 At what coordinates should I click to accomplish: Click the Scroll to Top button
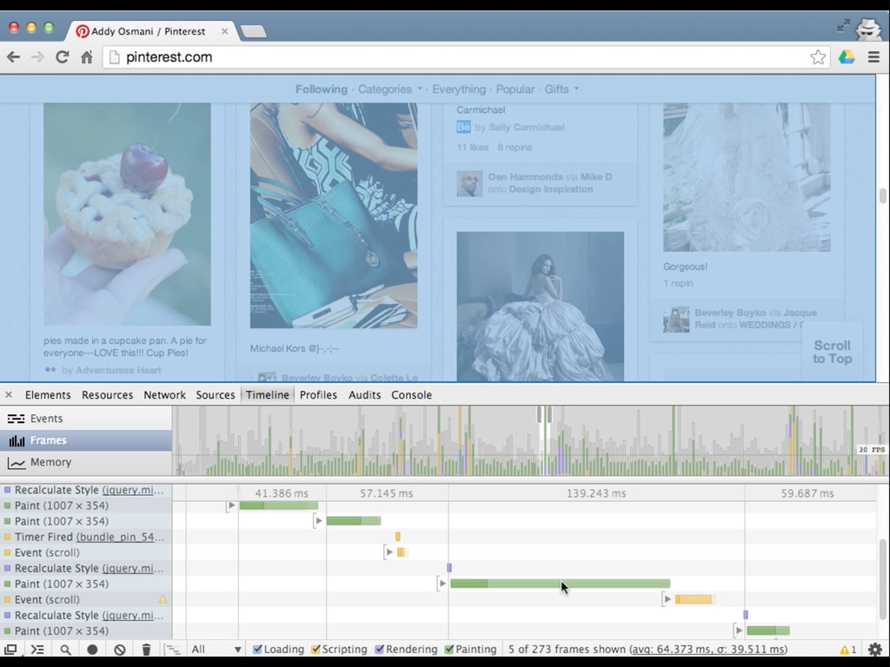point(832,352)
